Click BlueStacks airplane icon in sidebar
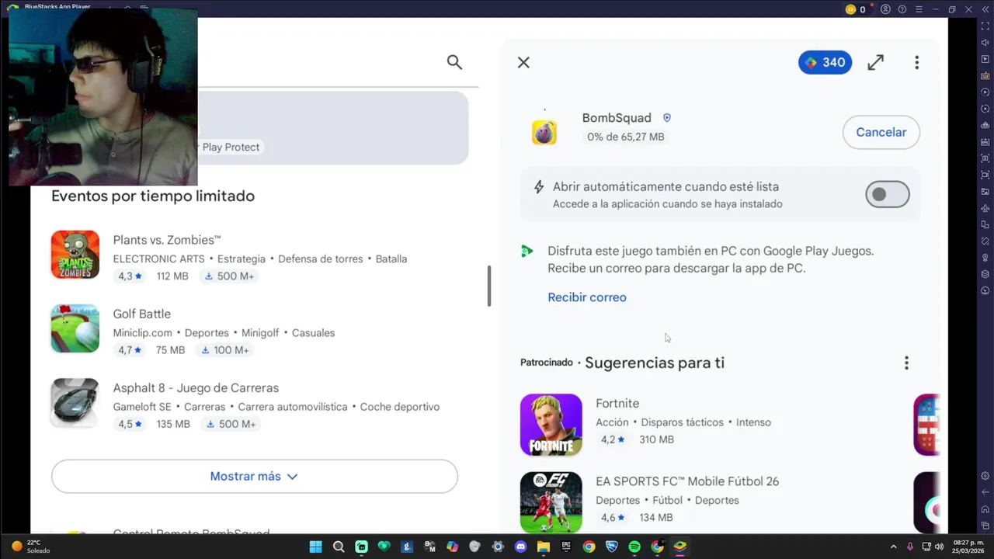This screenshot has height=559, width=994. coord(985,208)
